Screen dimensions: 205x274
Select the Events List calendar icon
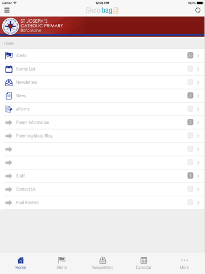click(x=9, y=69)
